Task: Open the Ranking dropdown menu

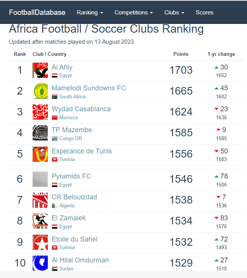Action: coord(90,13)
